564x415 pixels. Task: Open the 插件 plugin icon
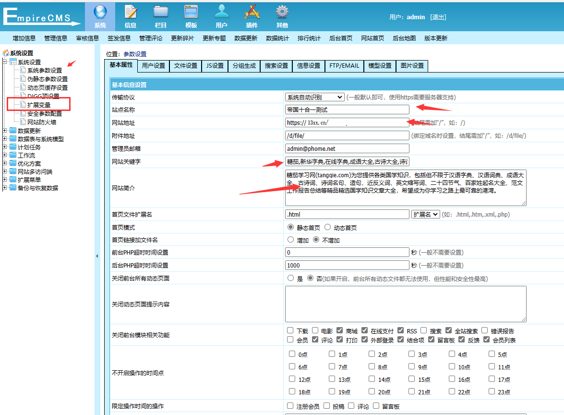coord(252,12)
